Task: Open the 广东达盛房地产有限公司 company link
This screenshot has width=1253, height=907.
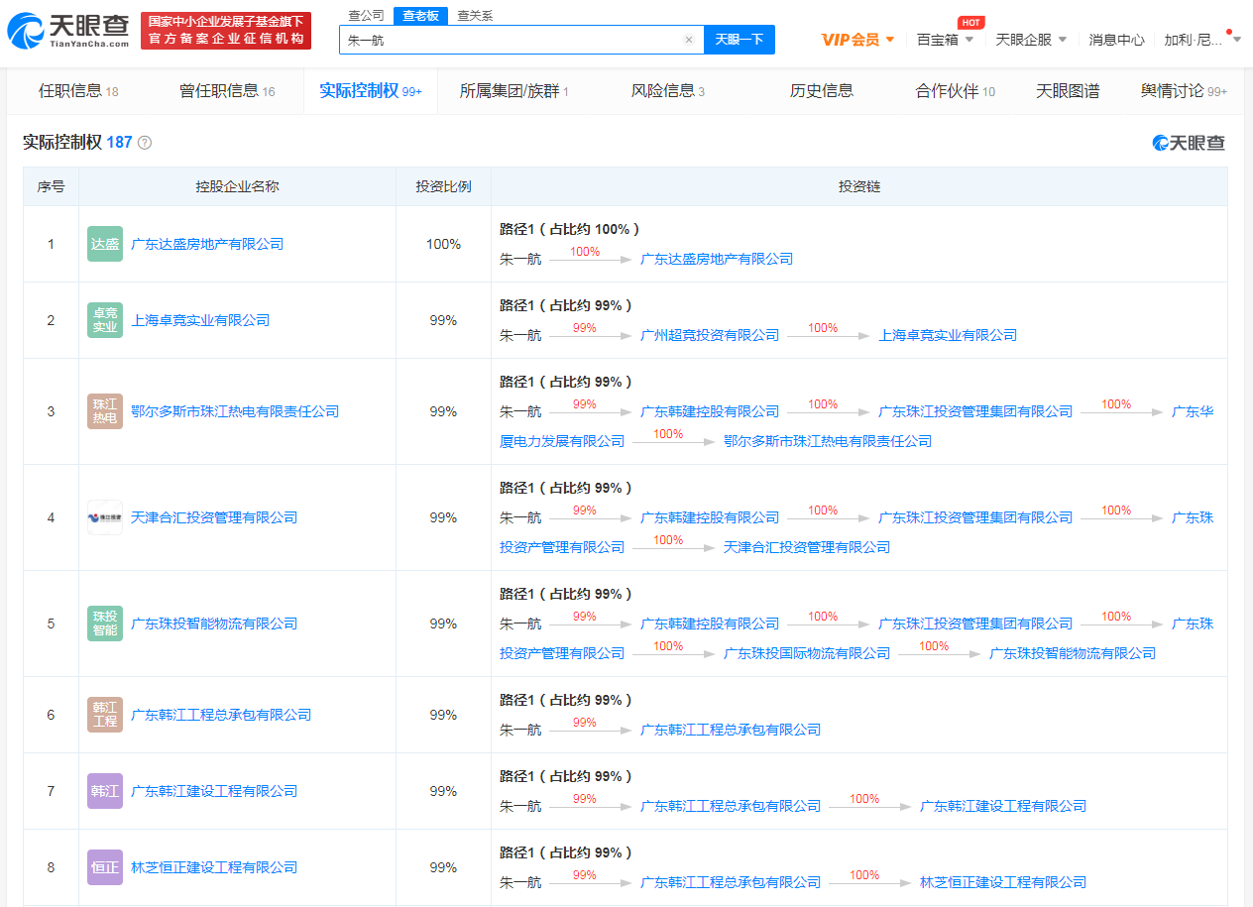Action: 207,244
